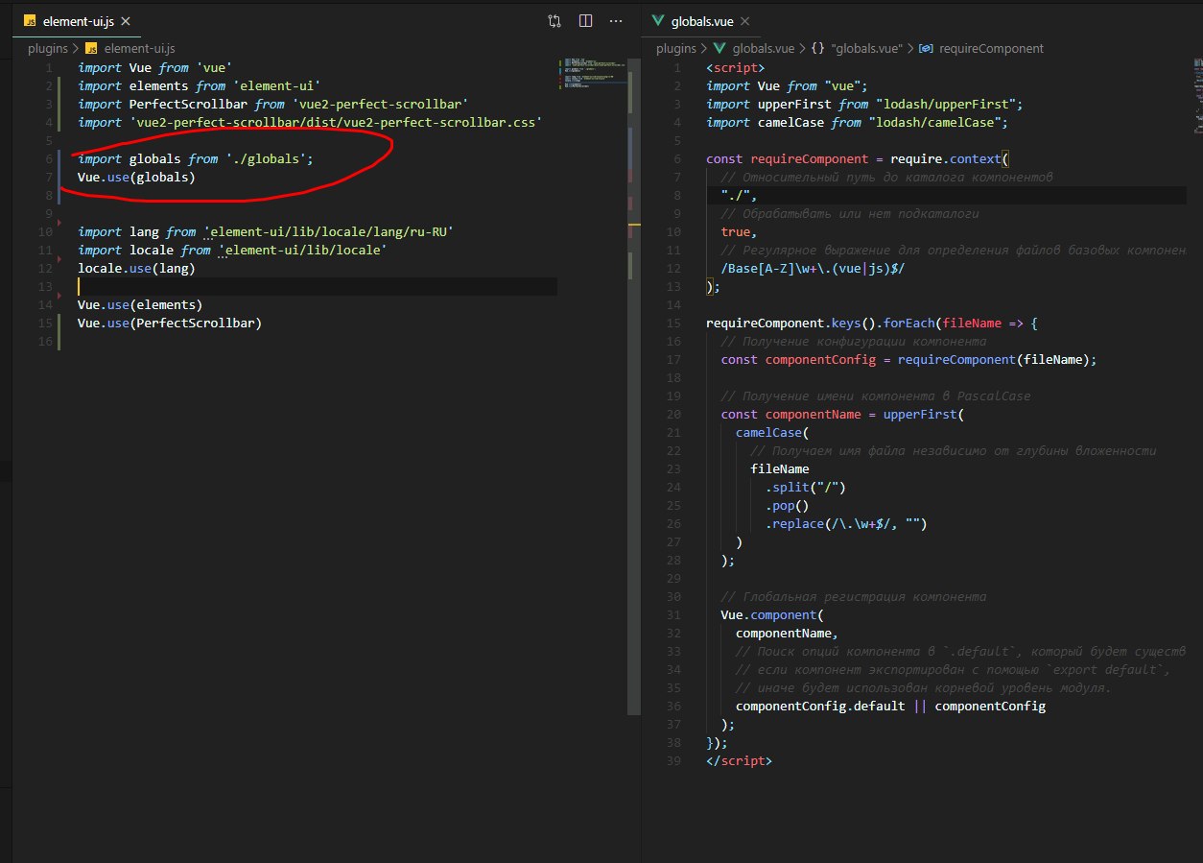Click the variable symbol icon before requireComponent
The height and width of the screenshot is (863, 1203).
(926, 47)
